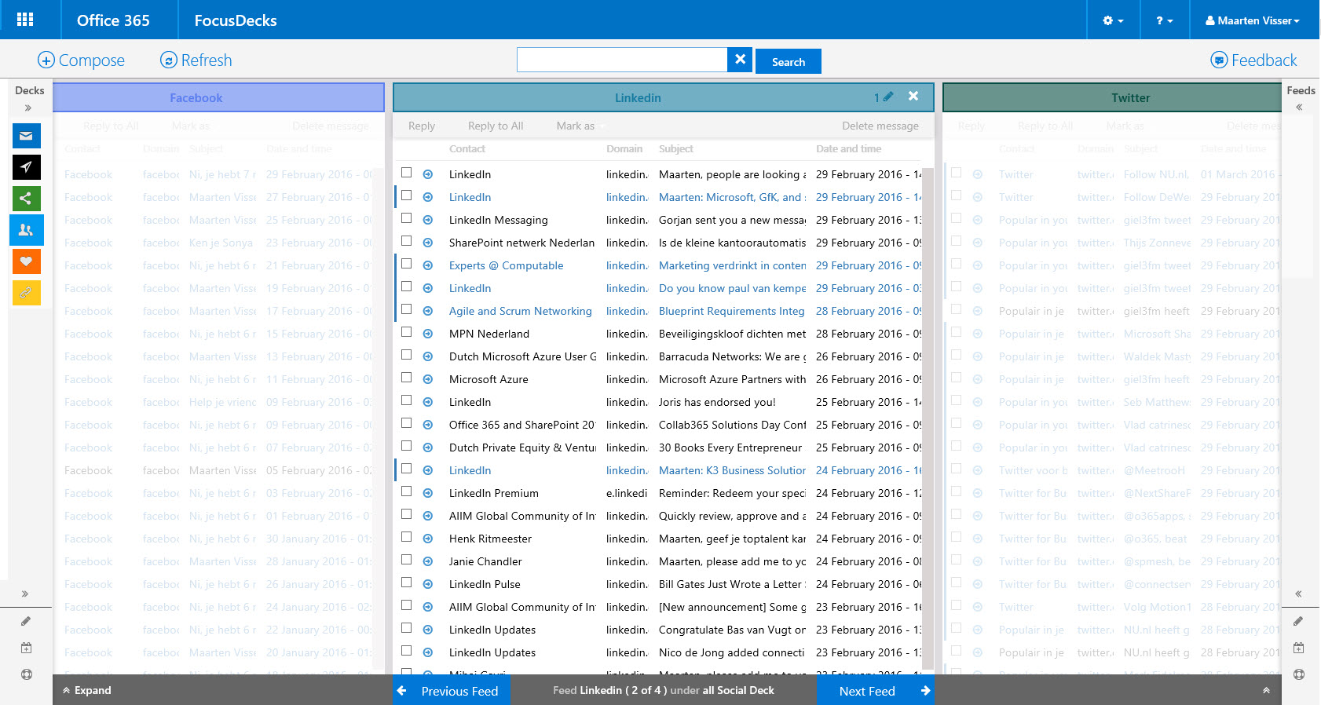
Task: Open the Maarten Visser account menu
Action: (x=1252, y=20)
